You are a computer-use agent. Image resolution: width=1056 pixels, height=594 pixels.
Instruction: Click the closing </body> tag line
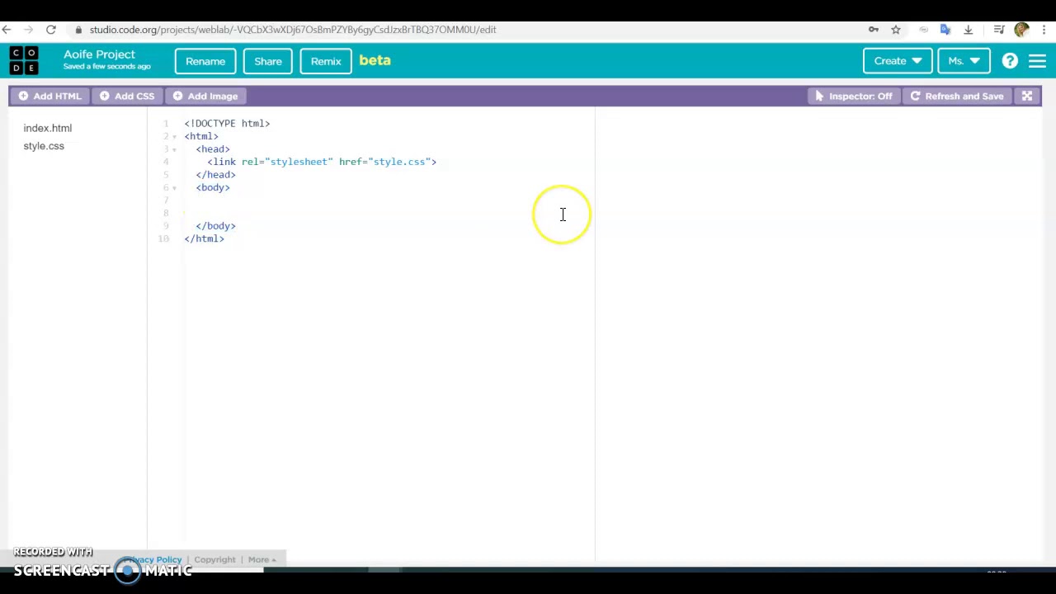[x=215, y=226]
